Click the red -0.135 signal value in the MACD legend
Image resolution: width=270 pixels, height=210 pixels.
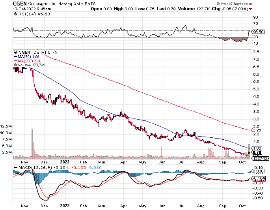(78, 168)
